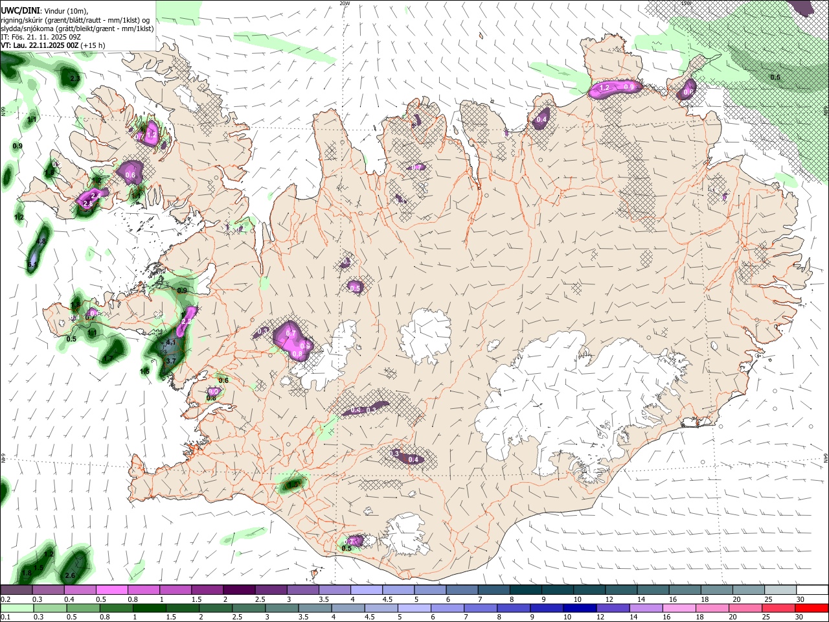Click the valid time 'VT: Lau. 22.11.2025 00Z'

pos(40,45)
